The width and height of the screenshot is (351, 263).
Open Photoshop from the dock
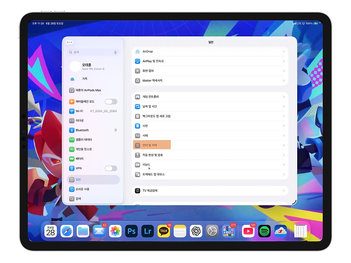pyautogui.click(x=132, y=231)
